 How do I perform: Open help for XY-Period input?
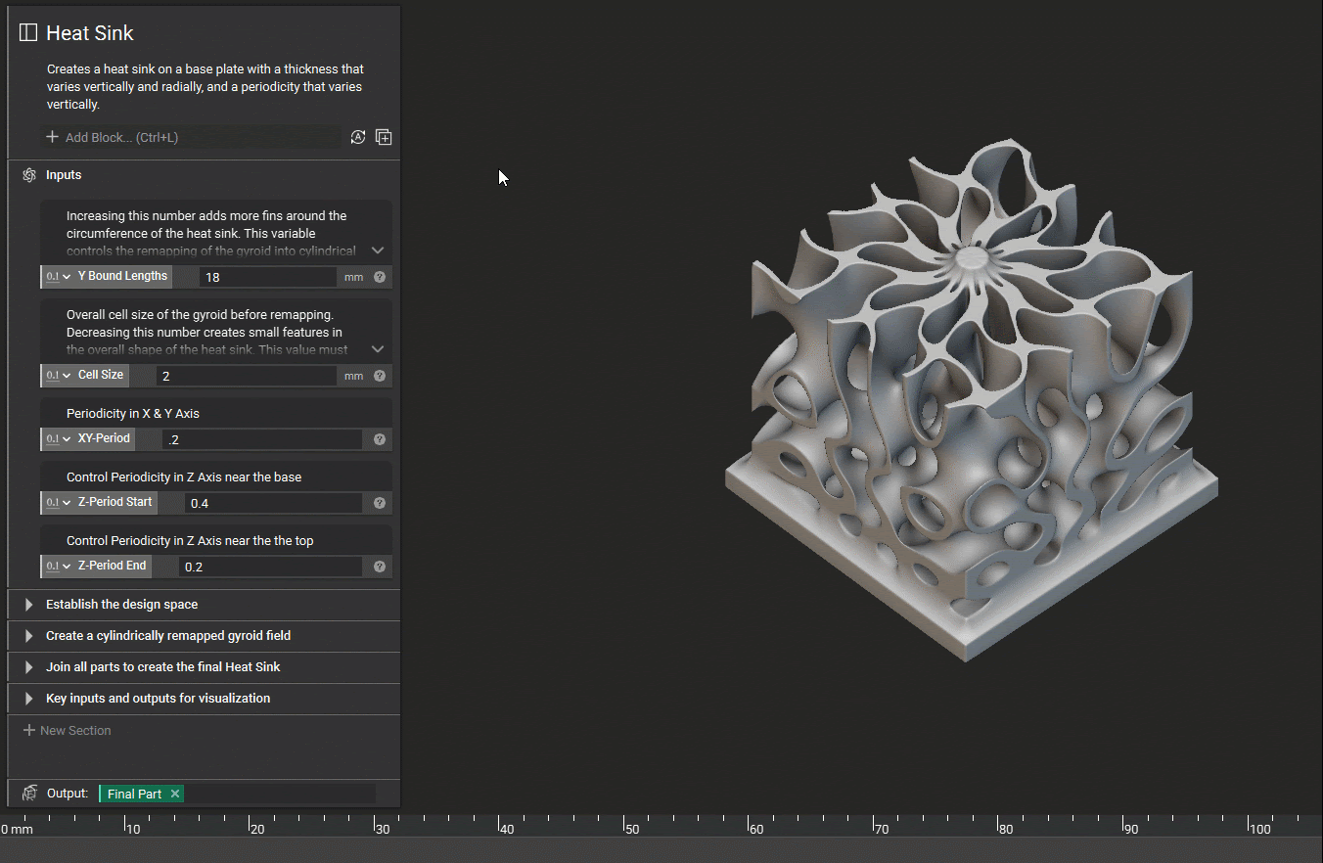380,439
